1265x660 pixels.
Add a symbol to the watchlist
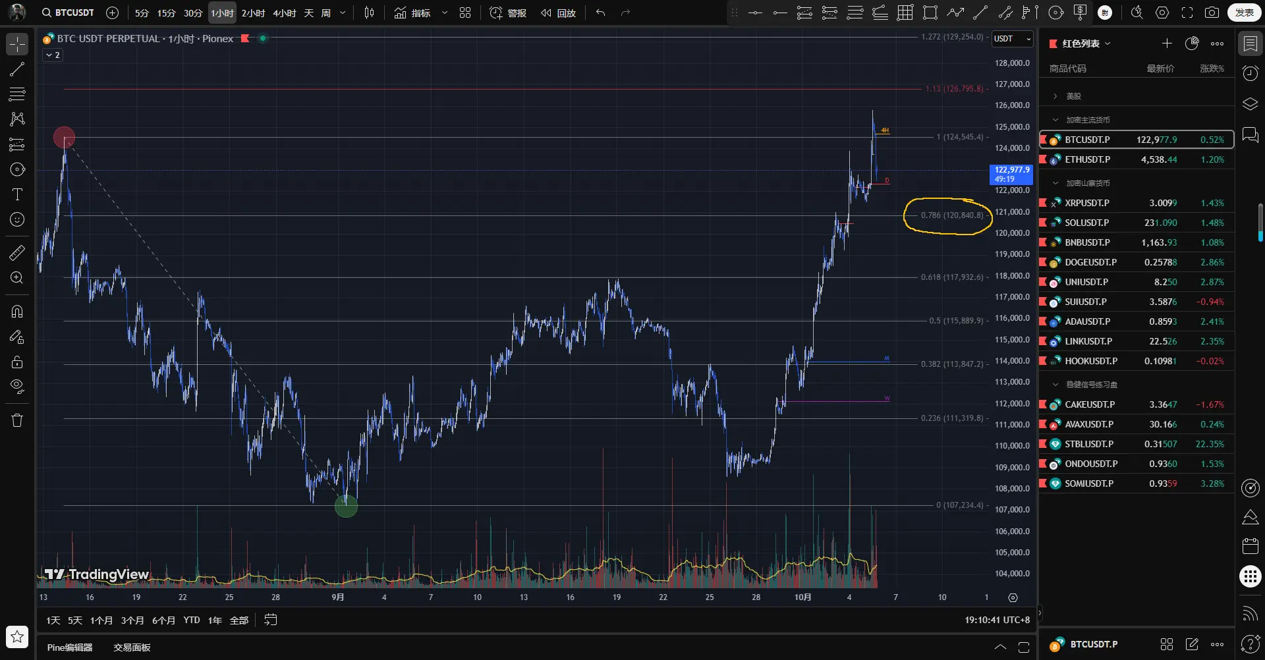coord(1167,43)
